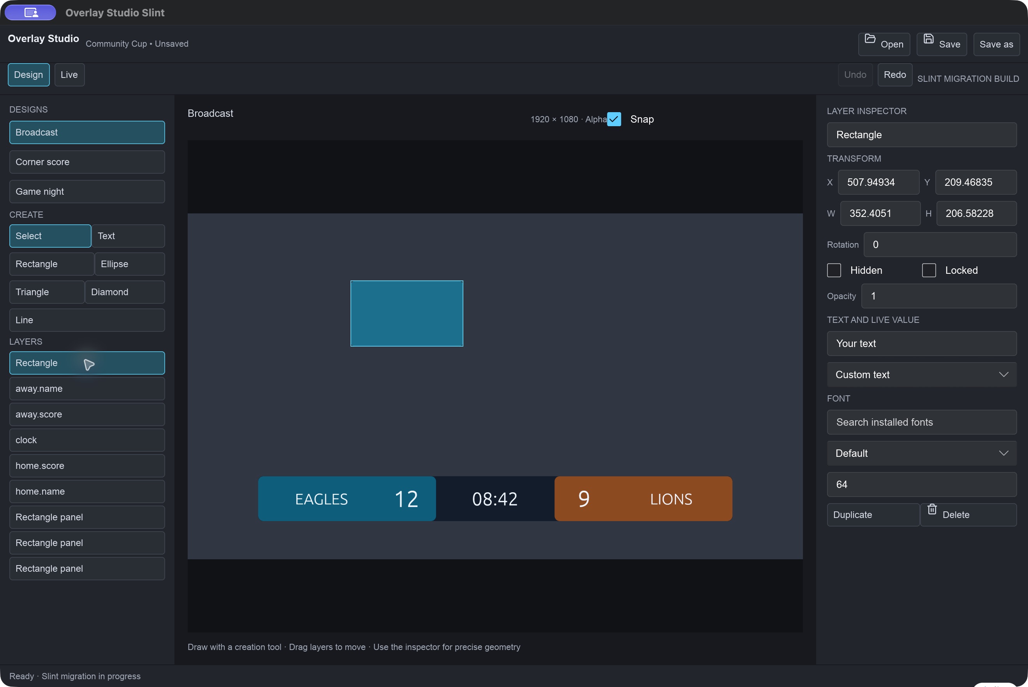Click the folder icon on the Open button
Image resolution: width=1028 pixels, height=687 pixels.
(x=870, y=39)
